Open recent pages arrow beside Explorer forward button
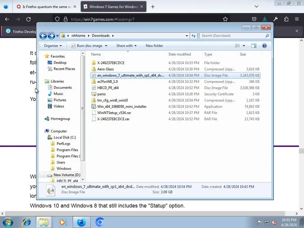Image resolution: width=304 pixels, height=228 pixels. [57, 36]
